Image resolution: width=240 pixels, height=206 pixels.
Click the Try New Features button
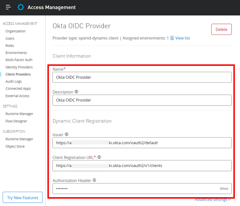point(23,198)
